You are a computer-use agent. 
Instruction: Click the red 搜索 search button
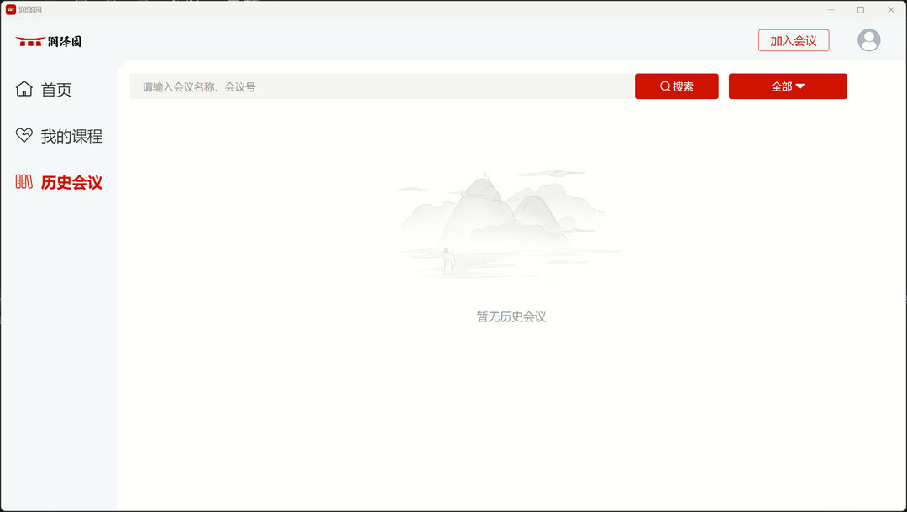click(x=677, y=86)
